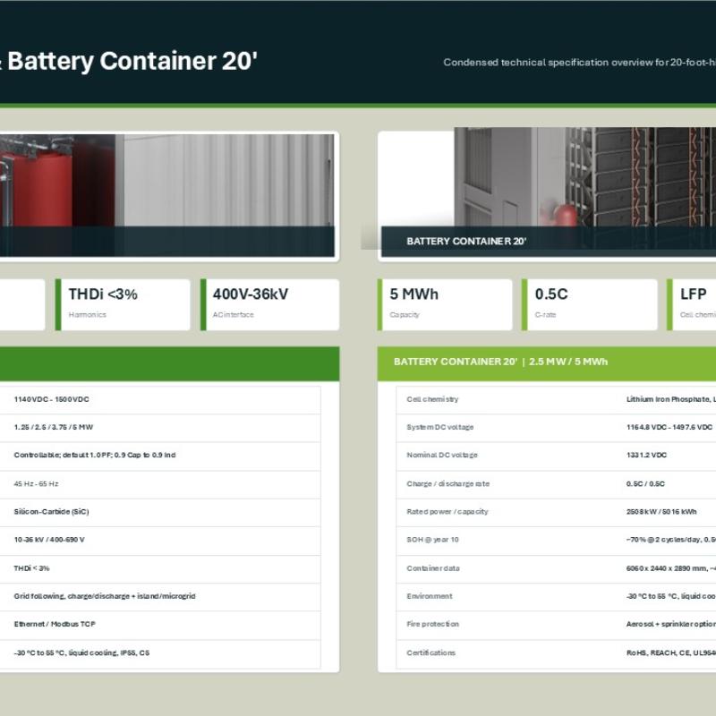Click the "~70% @ 2 cycles/day" value
Viewport: 716px width, 716px height.
tap(670, 540)
